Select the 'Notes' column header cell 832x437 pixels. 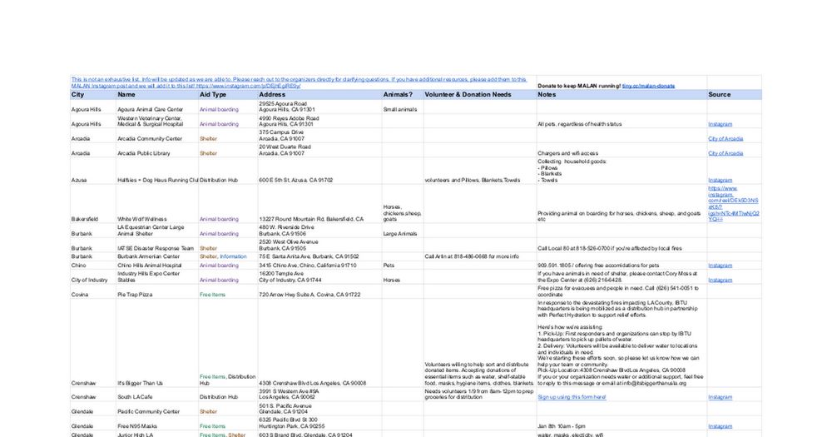point(622,95)
